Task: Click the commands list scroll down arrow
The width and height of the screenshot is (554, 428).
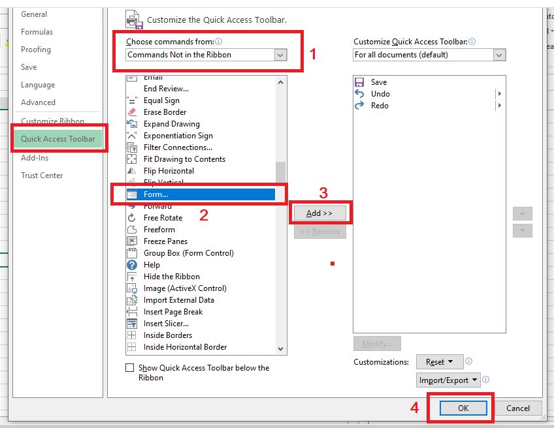Action: click(280, 348)
